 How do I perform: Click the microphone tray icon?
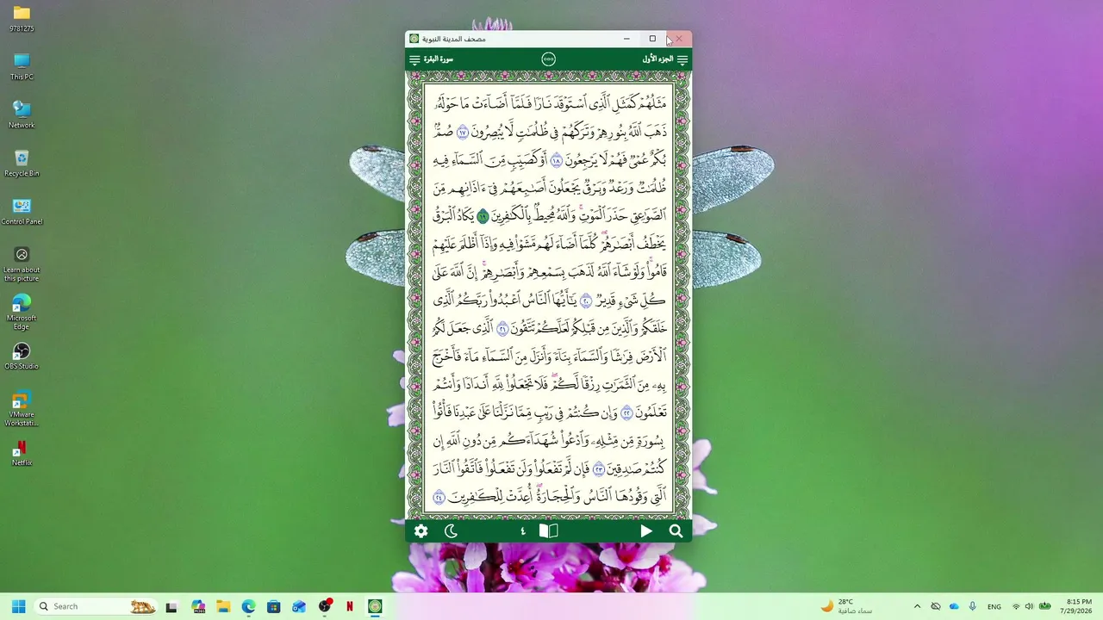[973, 606]
